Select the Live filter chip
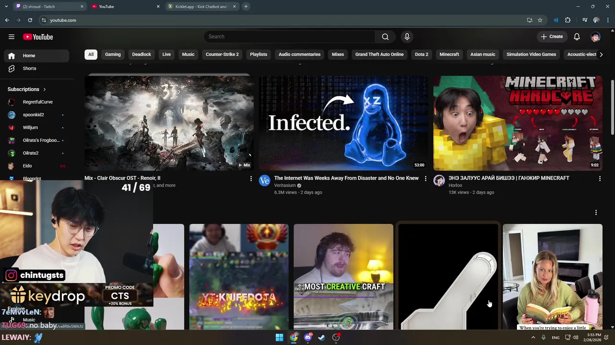615x345 pixels. [x=166, y=55]
